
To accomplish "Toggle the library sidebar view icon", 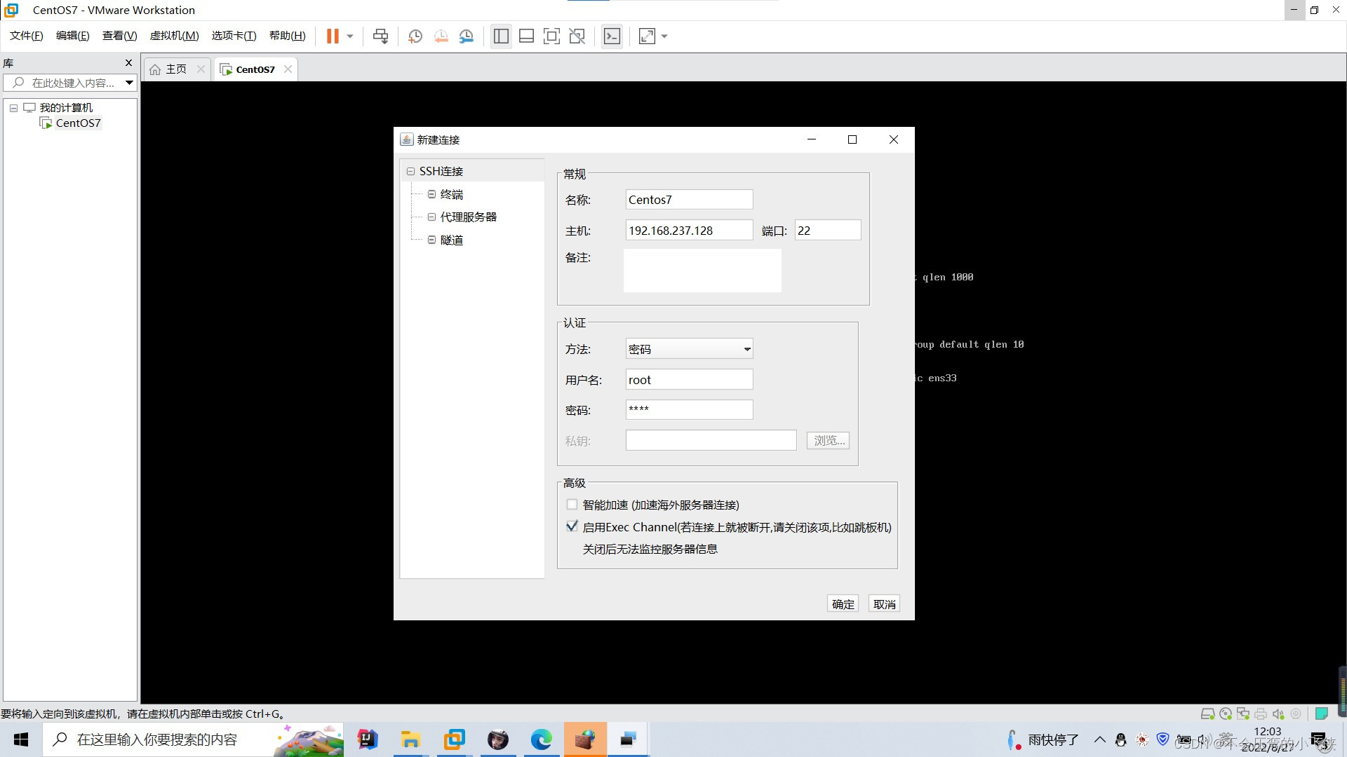I will (x=501, y=36).
